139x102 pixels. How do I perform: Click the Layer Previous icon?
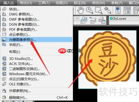(93, 20)
